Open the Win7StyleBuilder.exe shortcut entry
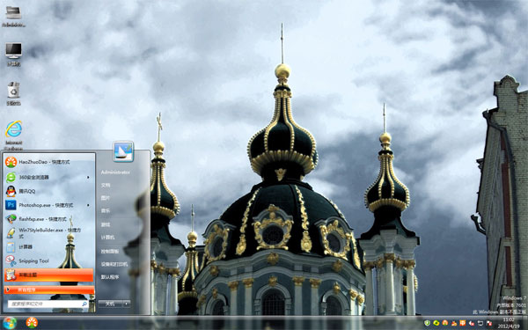 [x=48, y=233]
